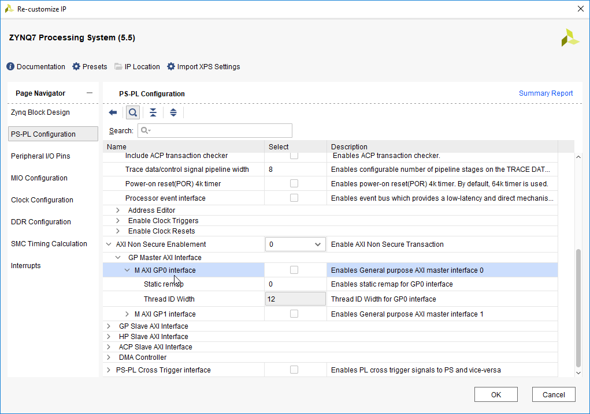Click the Expand All toolbar icon
Image resolution: width=590 pixels, height=414 pixels.
[173, 112]
